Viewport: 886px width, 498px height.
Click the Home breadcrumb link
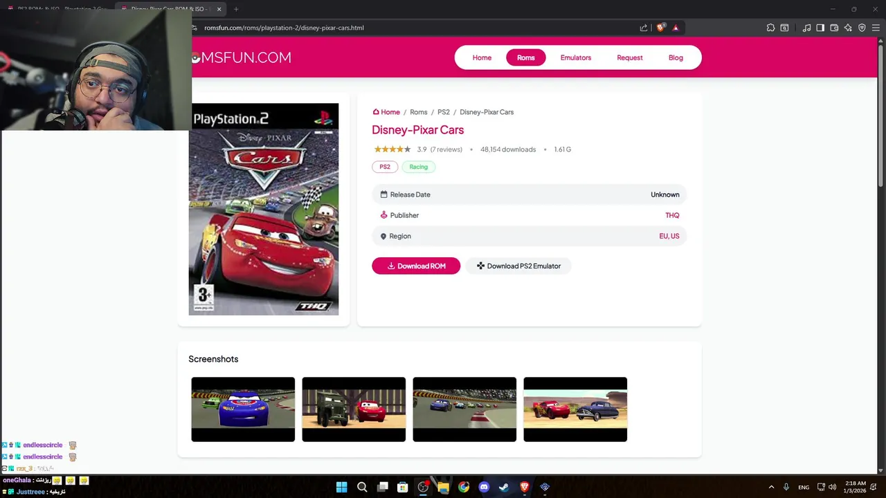pyautogui.click(x=386, y=112)
